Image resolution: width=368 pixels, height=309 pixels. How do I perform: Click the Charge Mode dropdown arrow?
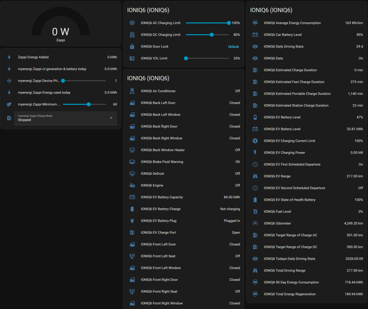click(111, 118)
